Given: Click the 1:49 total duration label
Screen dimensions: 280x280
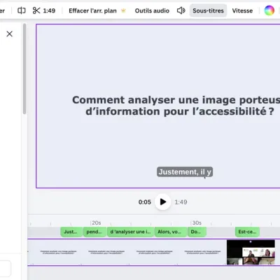Looking at the screenshot, I should [181, 202].
